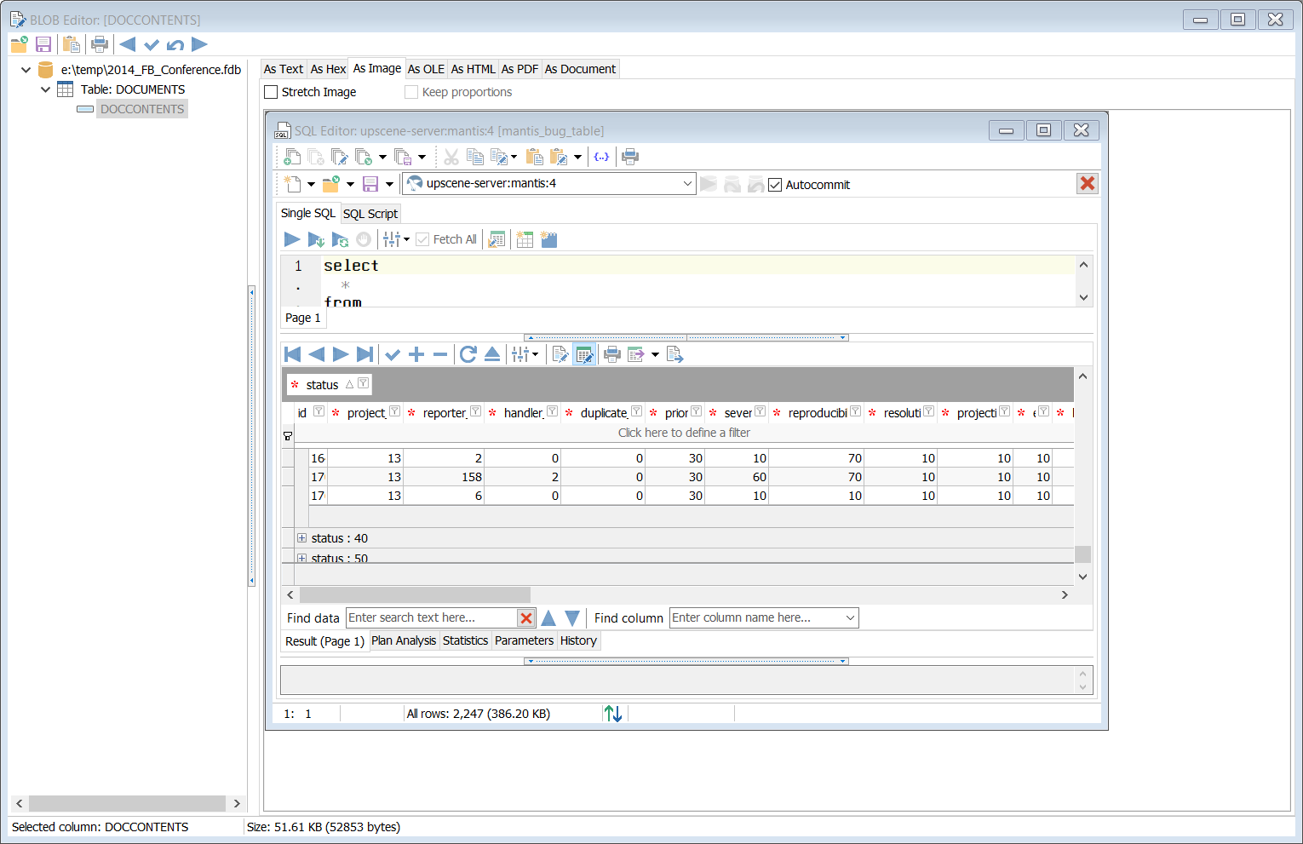Save the BLOB using the floppy disk icon
This screenshot has width=1303, height=844.
point(43,45)
